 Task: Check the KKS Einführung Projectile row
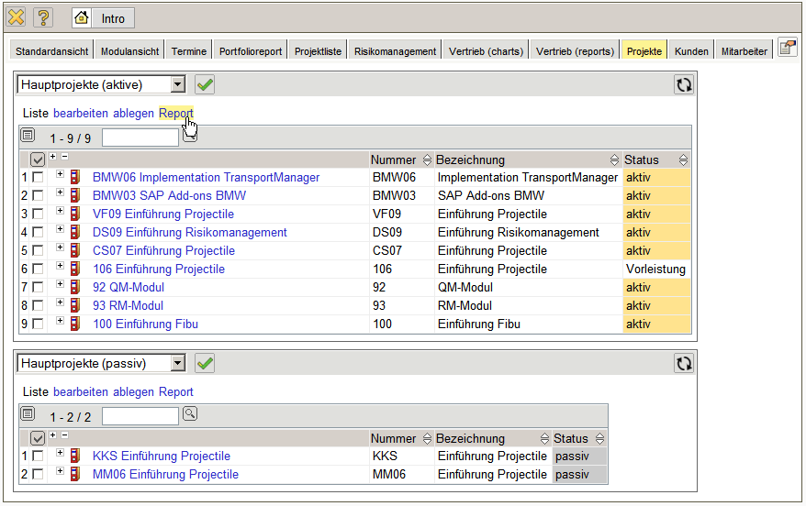pos(38,456)
